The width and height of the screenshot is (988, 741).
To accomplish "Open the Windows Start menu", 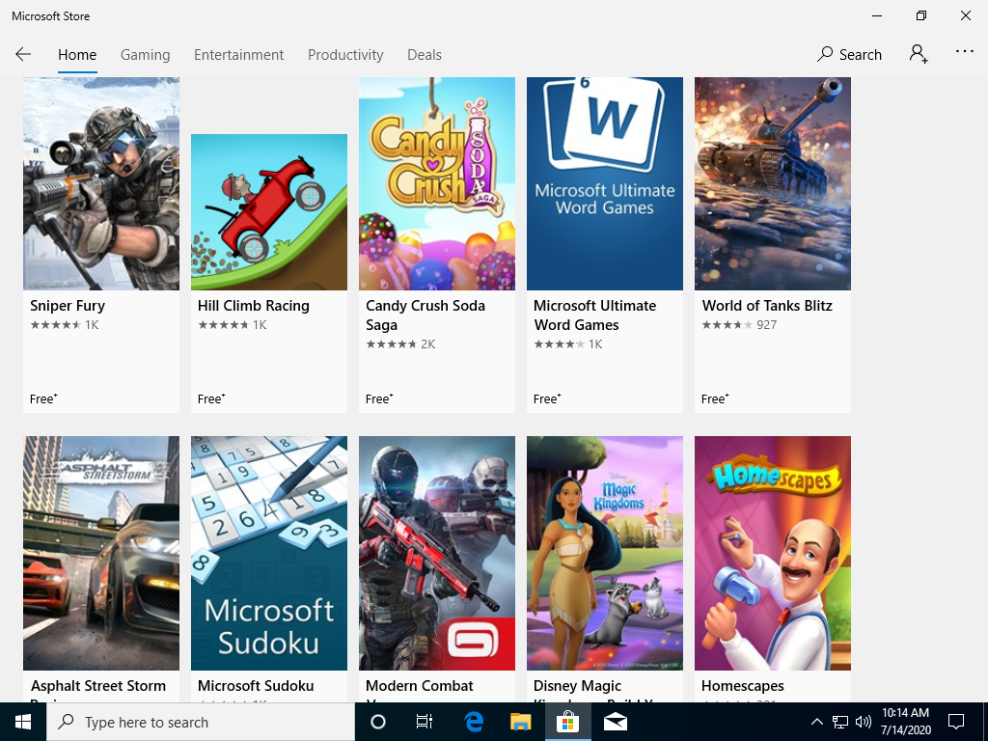I will [23, 722].
